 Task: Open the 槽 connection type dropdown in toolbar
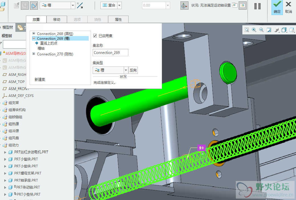[73, 5]
